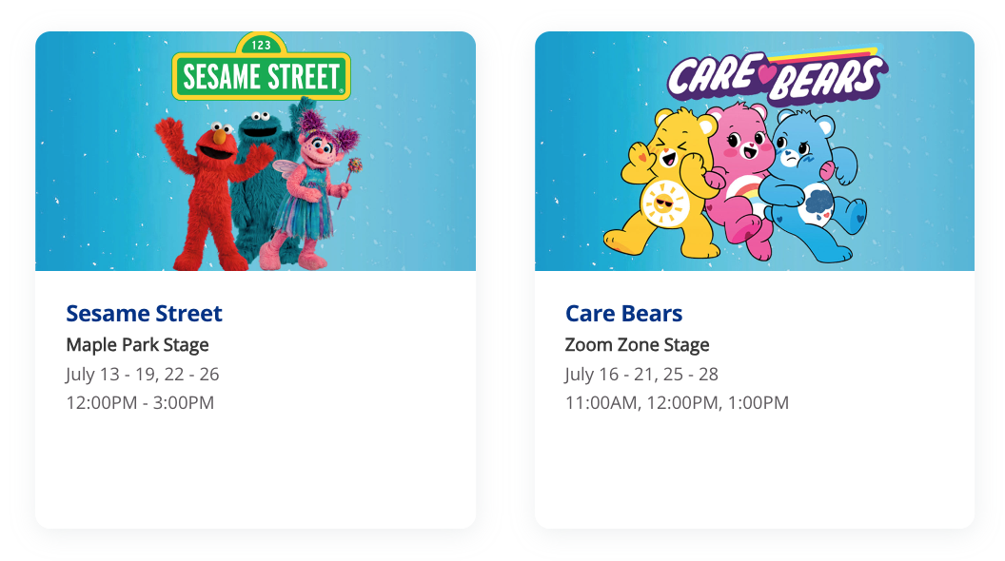Click the 123 badge atop the Sesame sign
The image size is (1005, 561).
260,45
